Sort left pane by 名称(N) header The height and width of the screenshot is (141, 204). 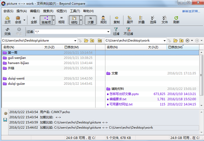[x=22, y=47]
